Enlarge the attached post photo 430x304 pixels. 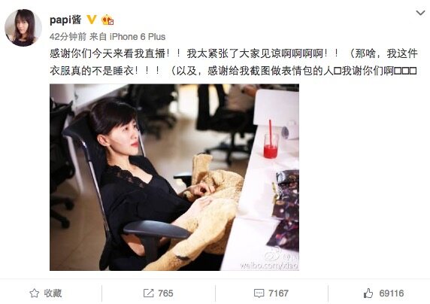[x=174, y=177]
